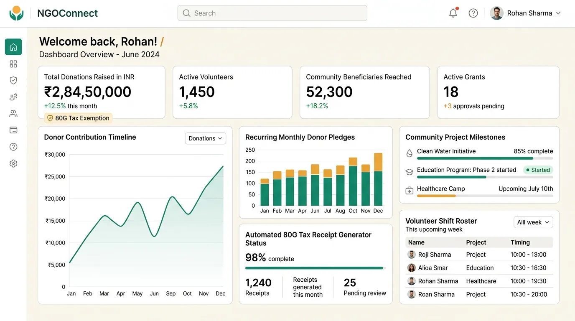This screenshot has height=321, width=575.
Task: Click the Name column header in roster
Action: tap(416, 242)
